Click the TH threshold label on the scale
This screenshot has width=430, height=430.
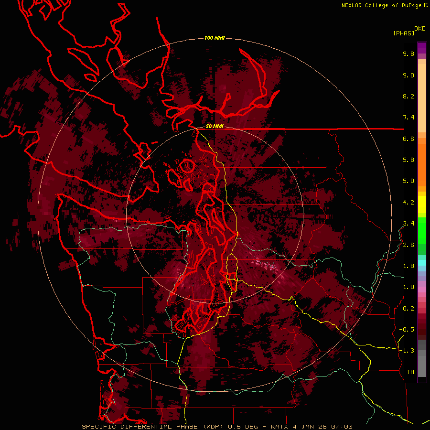[410, 372]
